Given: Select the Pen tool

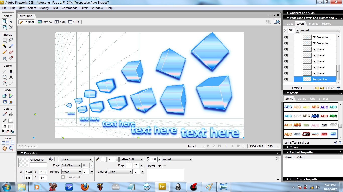Looking at the screenshot, I should pyautogui.click(x=11, y=71).
